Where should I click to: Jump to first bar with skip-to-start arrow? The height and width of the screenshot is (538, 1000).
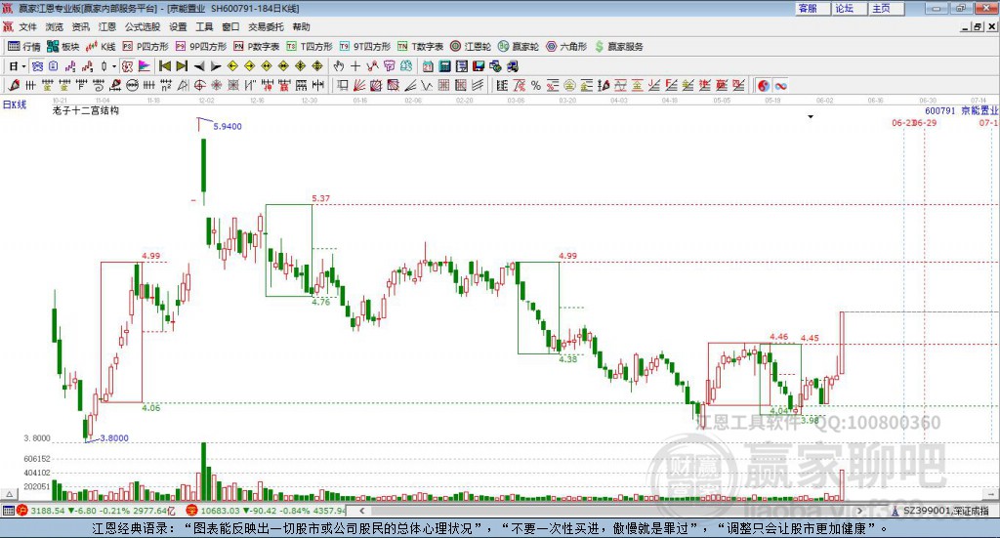point(164,66)
